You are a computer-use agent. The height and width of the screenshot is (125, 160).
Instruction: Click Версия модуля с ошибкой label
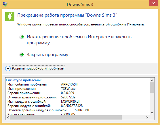pos(29,106)
